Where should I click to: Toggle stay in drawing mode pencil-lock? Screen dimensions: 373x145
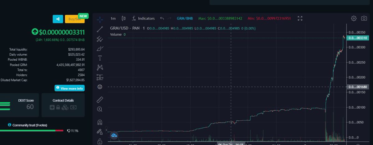pyautogui.click(x=100, y=132)
